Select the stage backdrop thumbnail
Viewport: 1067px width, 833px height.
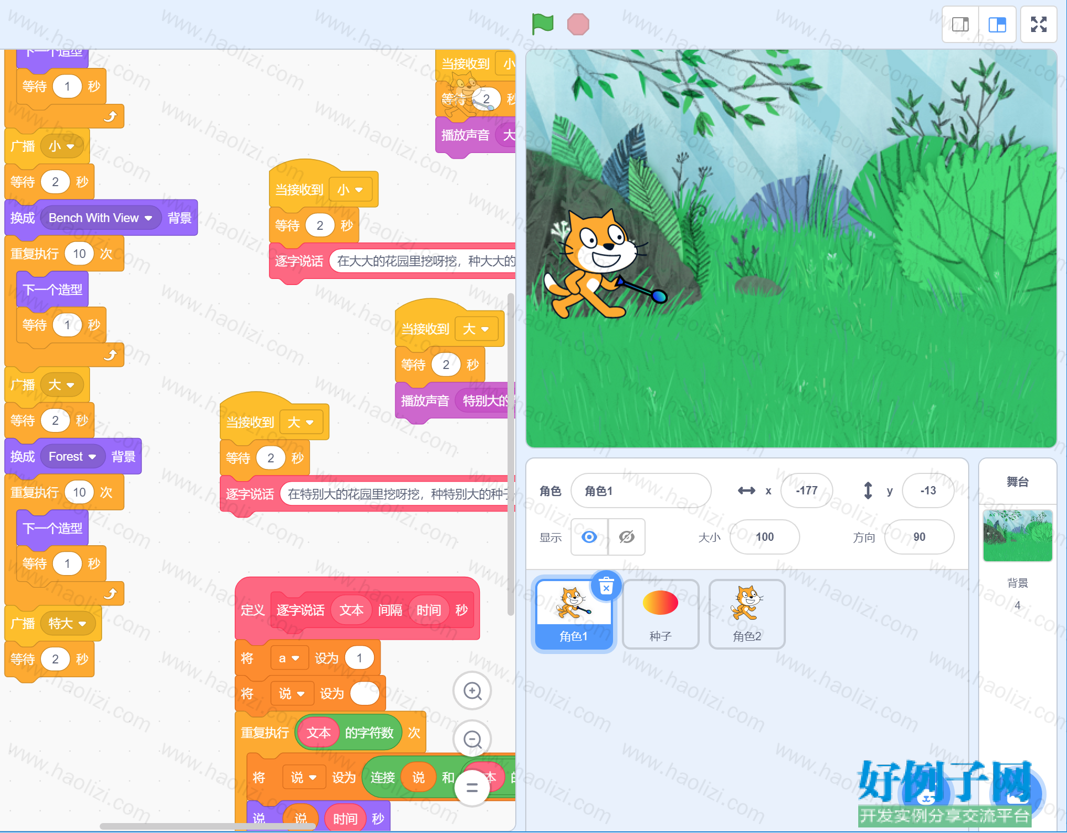coord(1017,535)
